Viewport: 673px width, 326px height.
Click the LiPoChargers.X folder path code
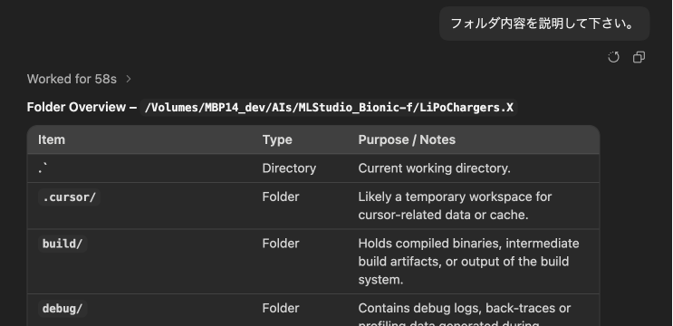pyautogui.click(x=329, y=107)
